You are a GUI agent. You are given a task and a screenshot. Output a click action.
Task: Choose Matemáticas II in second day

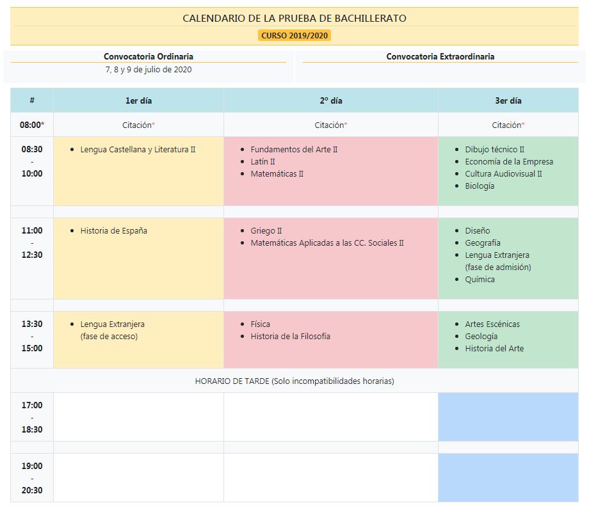pyautogui.click(x=277, y=173)
